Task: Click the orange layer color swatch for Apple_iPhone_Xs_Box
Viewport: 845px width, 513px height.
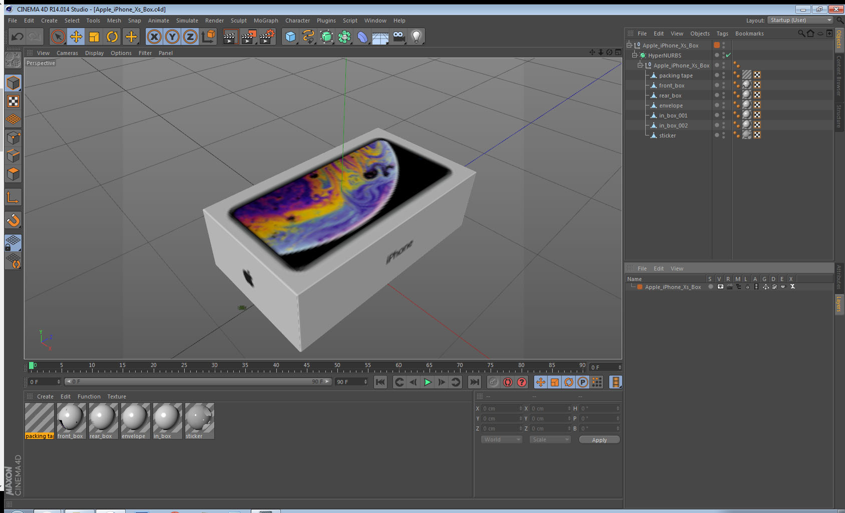Action: click(x=640, y=286)
